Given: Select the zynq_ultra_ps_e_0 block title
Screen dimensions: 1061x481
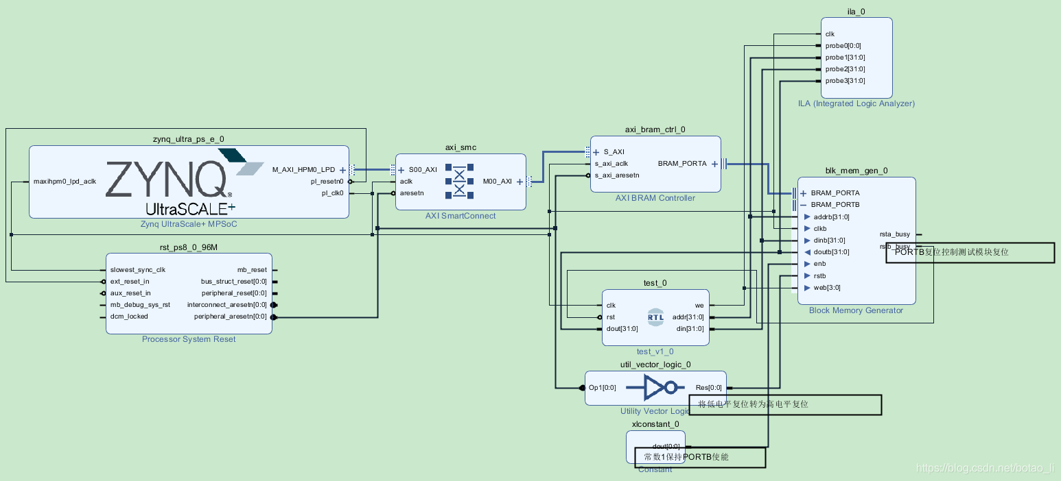Looking at the screenshot, I should [188, 139].
